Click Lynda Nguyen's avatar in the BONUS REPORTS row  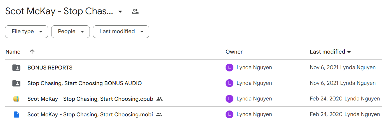[229, 68]
